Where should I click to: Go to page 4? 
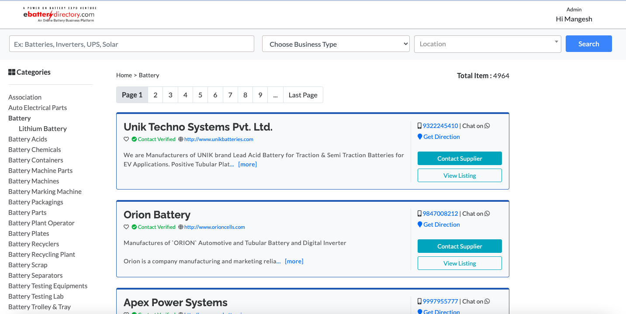185,95
